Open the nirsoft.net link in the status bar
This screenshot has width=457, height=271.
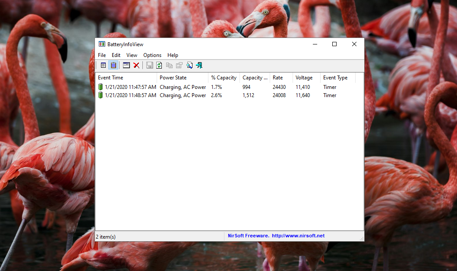tap(298, 236)
